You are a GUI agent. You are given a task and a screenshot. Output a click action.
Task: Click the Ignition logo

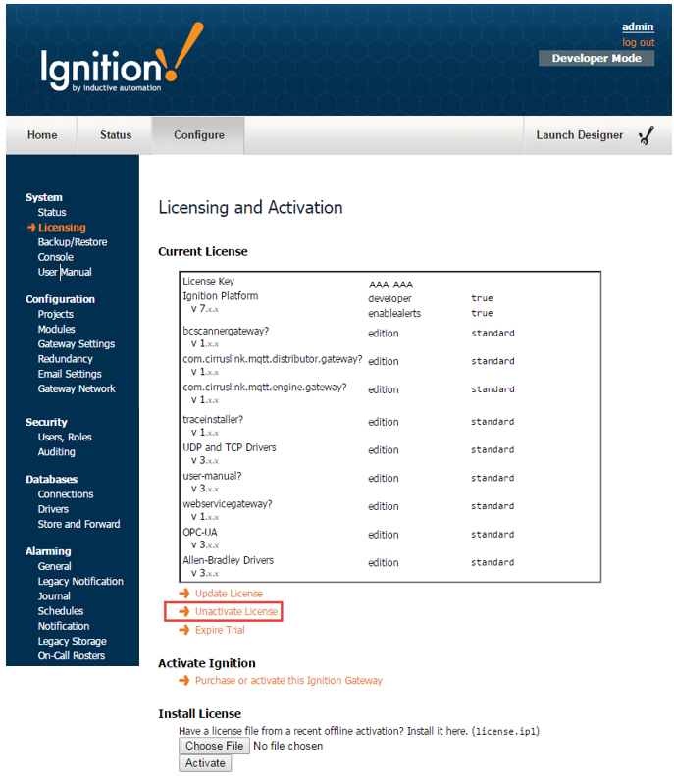tap(122, 59)
